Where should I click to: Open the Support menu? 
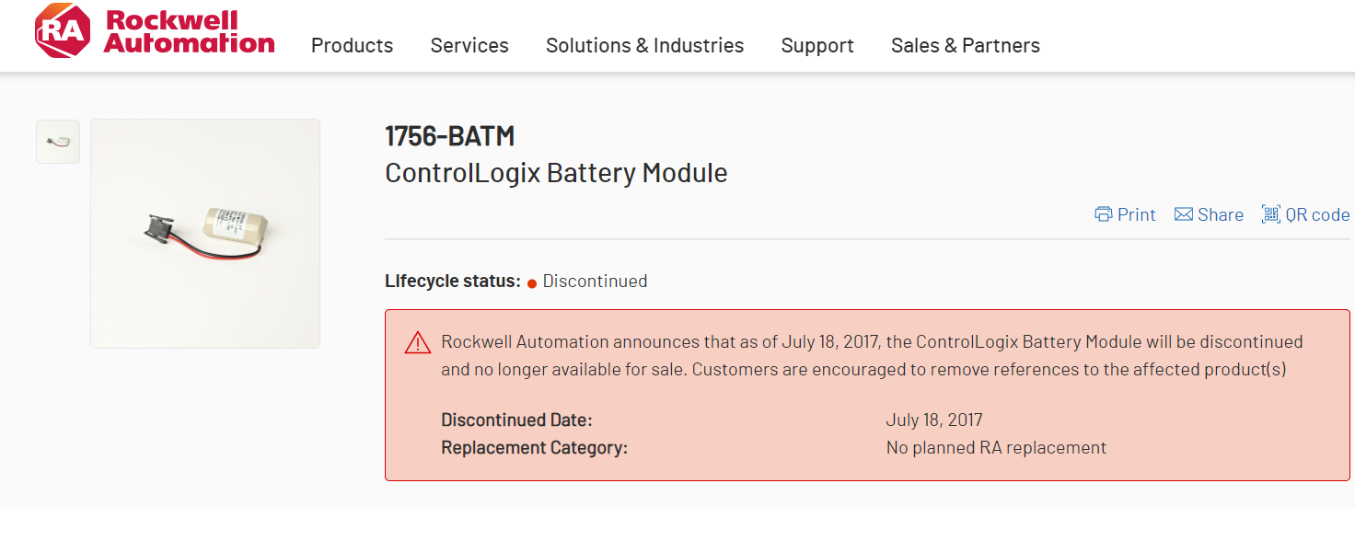pos(817,45)
